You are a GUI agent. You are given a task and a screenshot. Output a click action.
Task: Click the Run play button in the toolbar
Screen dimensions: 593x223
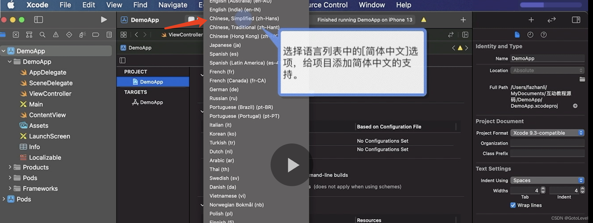pyautogui.click(x=104, y=20)
